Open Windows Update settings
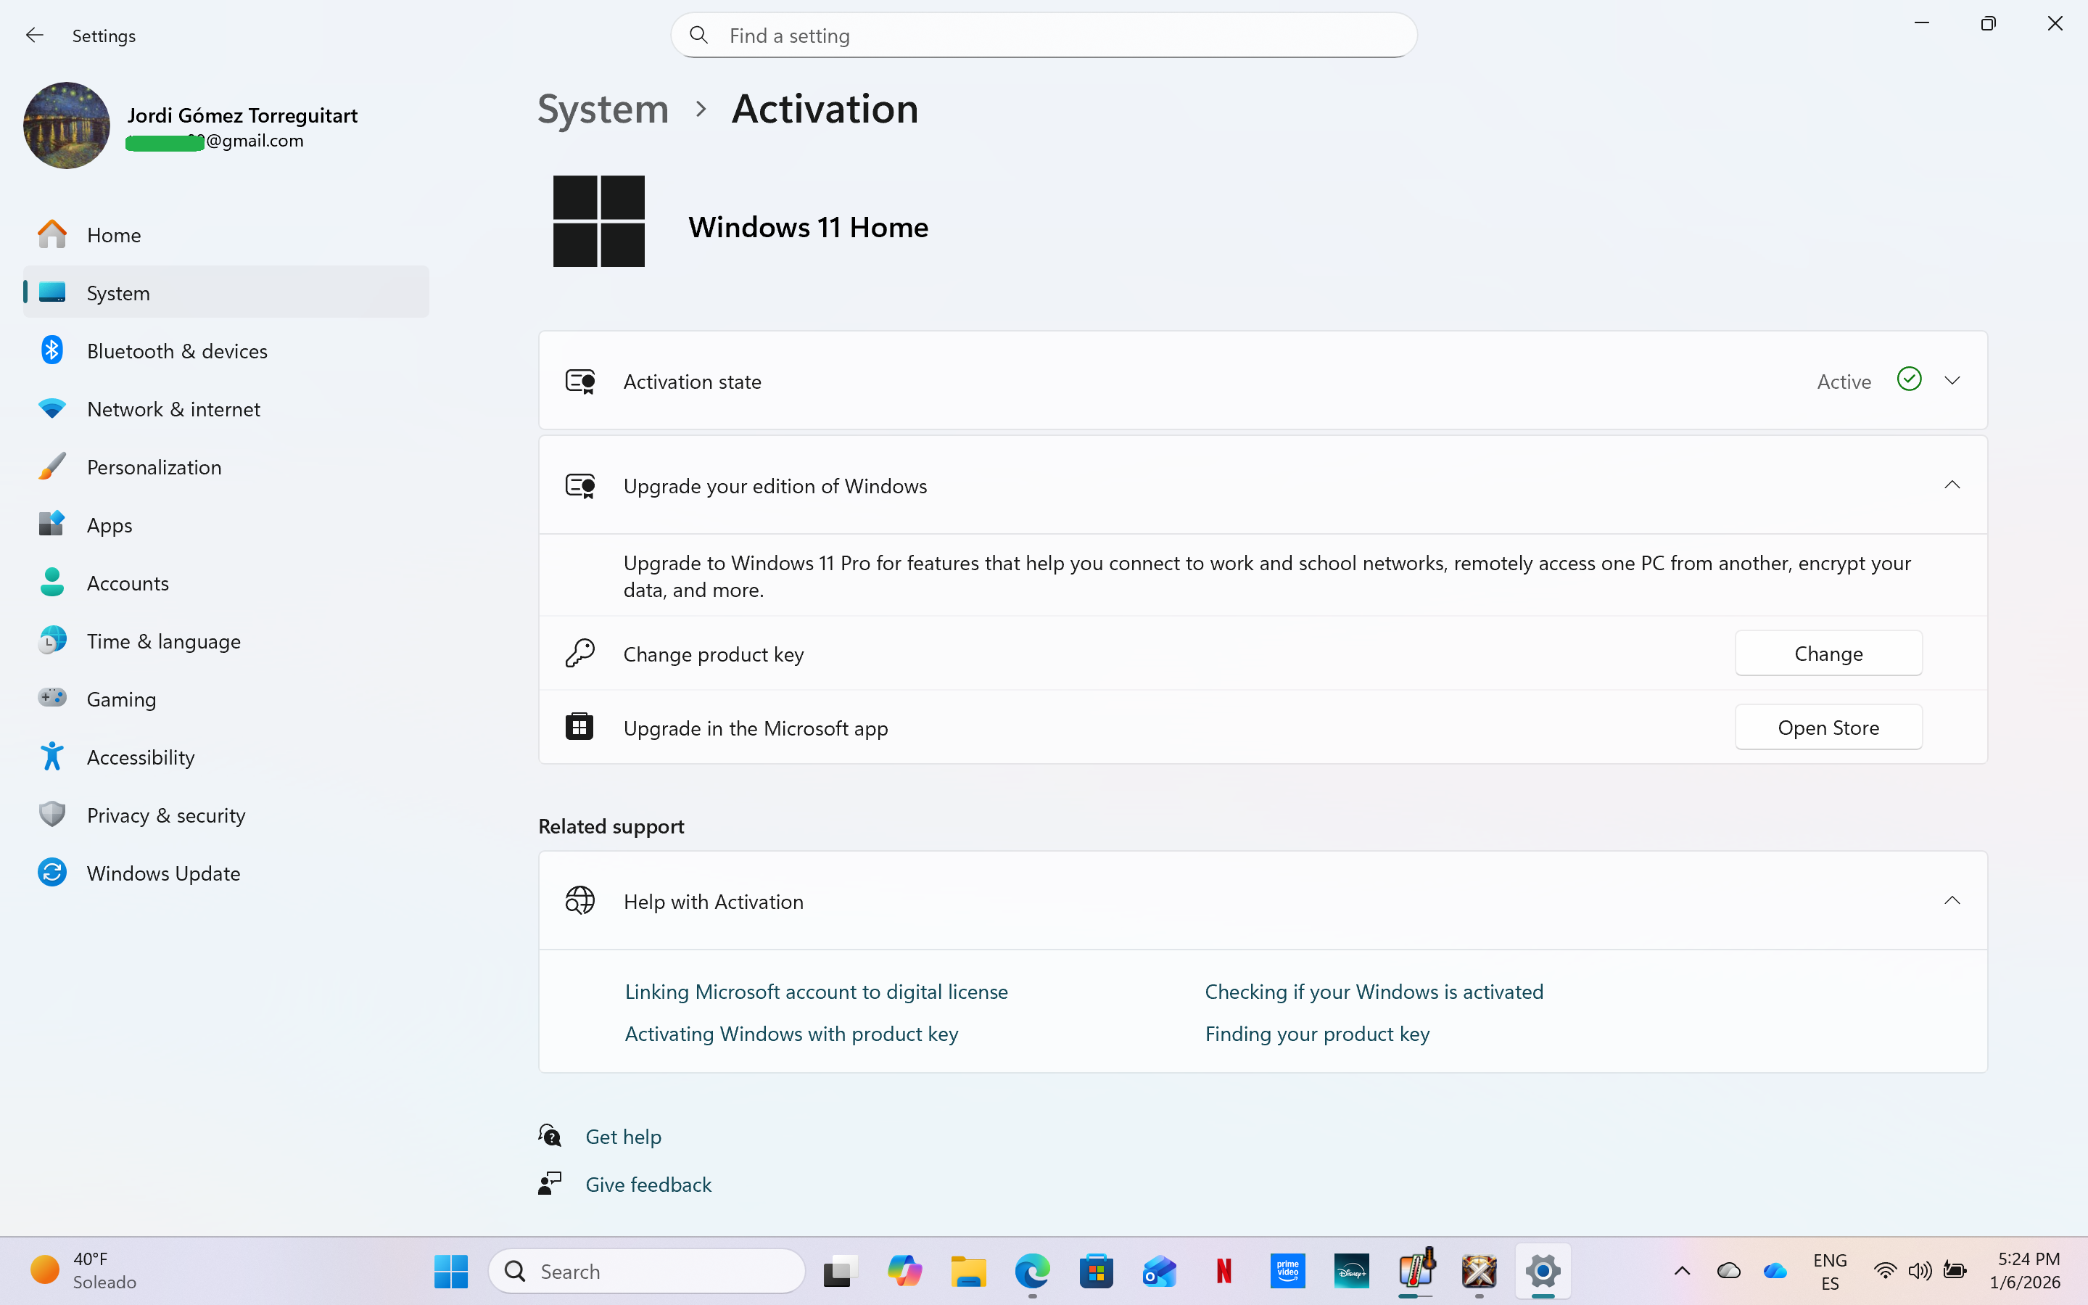The width and height of the screenshot is (2088, 1305). tap(226, 873)
